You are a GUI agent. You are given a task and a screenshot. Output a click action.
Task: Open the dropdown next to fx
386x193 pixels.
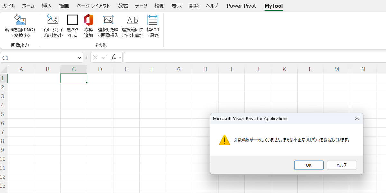tap(120, 58)
